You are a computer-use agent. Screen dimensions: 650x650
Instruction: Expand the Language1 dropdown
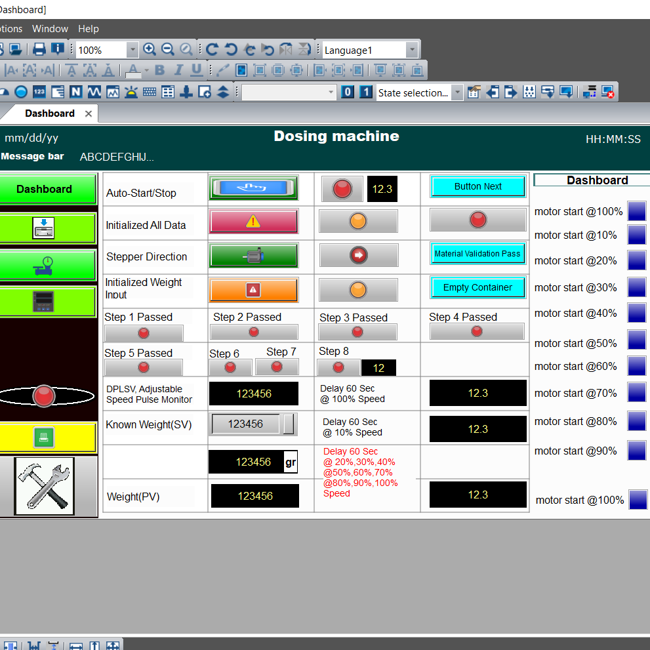(x=412, y=49)
